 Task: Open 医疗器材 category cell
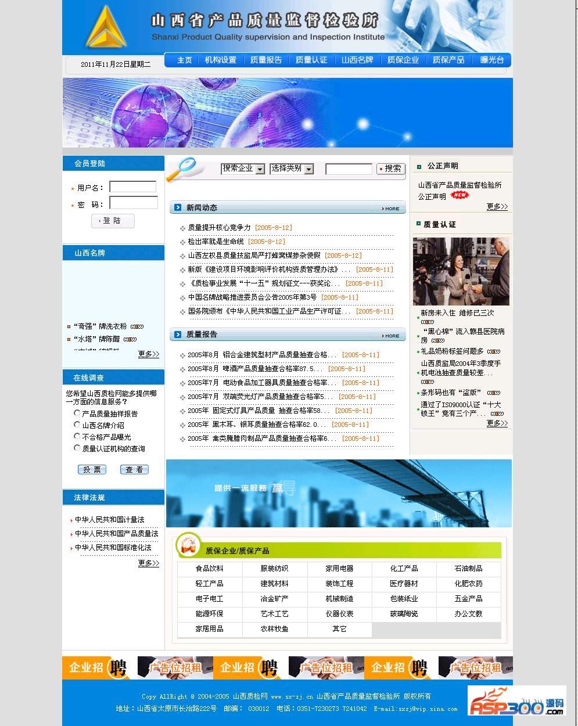coord(404,584)
